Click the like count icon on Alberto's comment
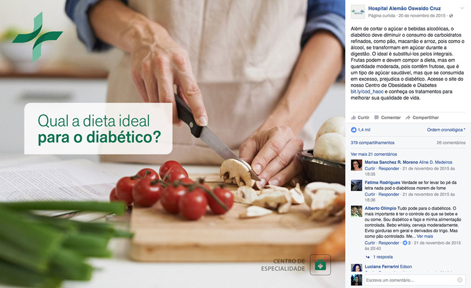 [405, 242]
